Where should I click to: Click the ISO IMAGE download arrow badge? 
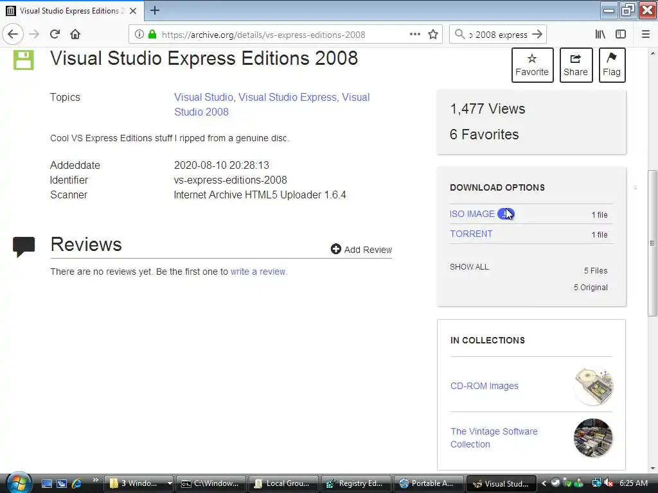(x=506, y=214)
